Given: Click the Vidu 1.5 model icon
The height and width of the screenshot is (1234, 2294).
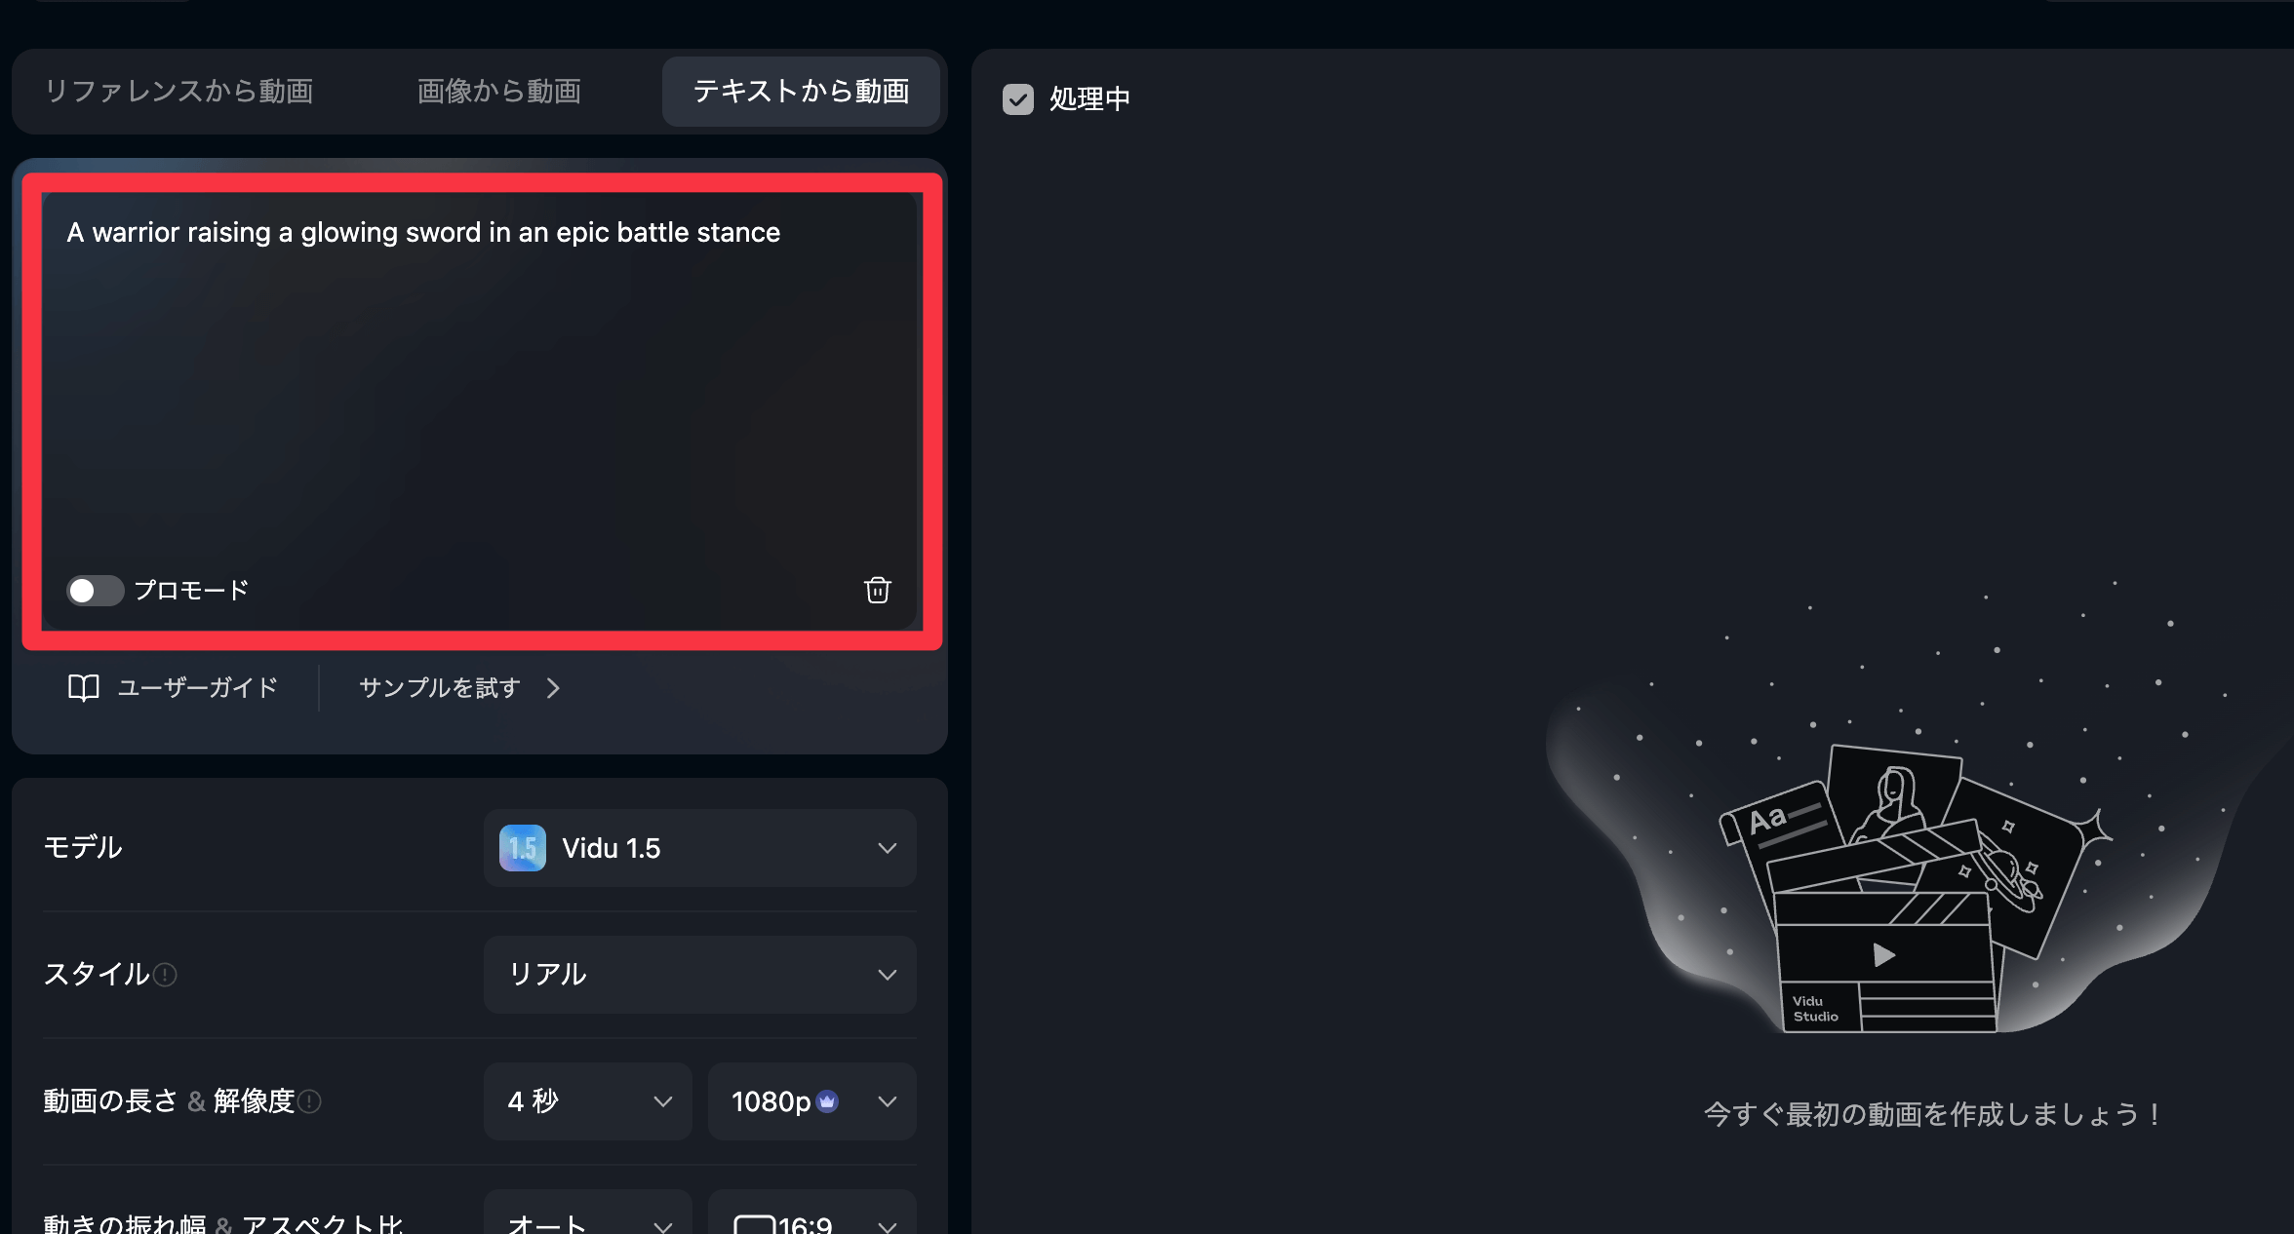Looking at the screenshot, I should click(x=523, y=848).
